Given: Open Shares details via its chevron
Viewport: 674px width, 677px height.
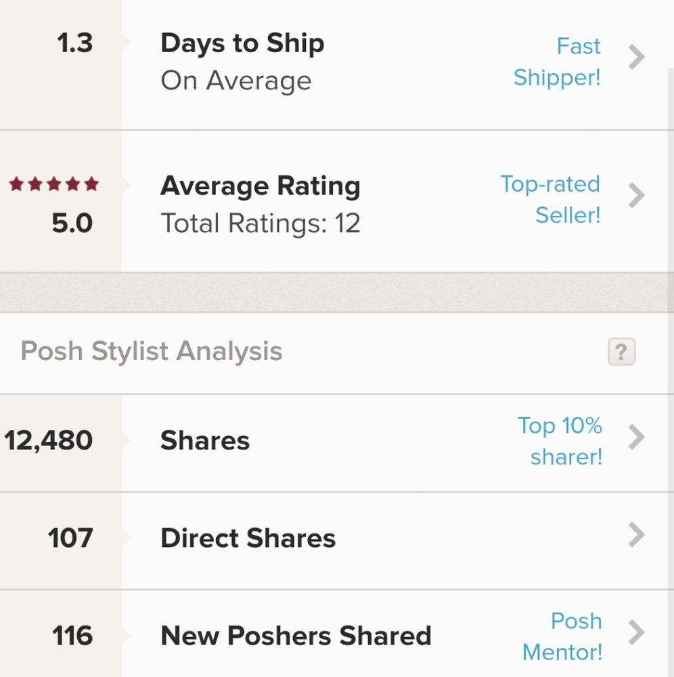Looking at the screenshot, I should [x=636, y=438].
